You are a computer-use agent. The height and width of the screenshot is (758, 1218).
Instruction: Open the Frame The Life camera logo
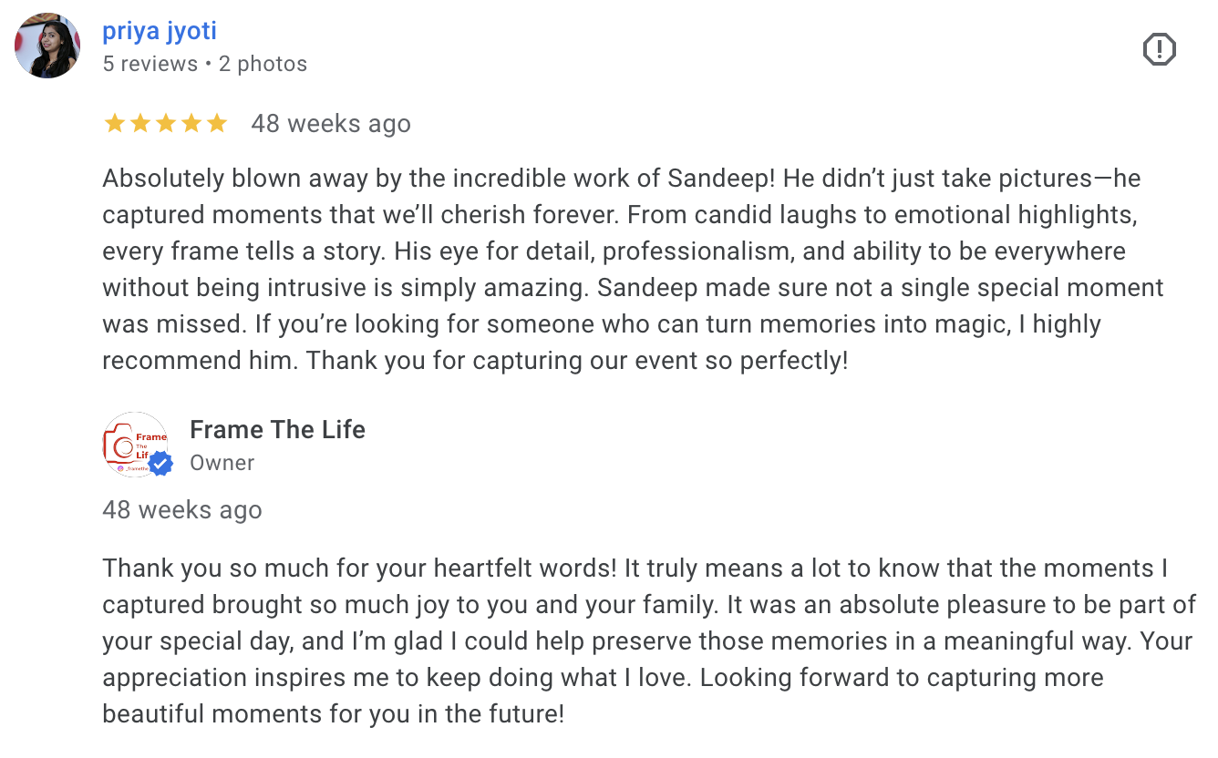[135, 444]
